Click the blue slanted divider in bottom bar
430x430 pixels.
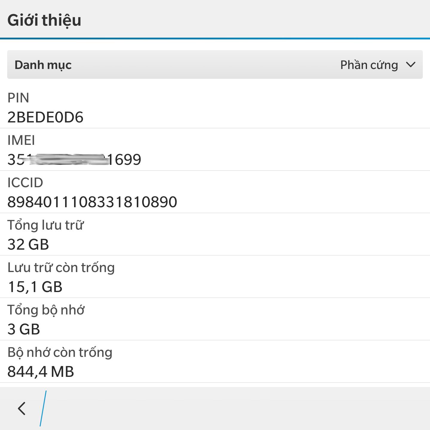point(43,408)
